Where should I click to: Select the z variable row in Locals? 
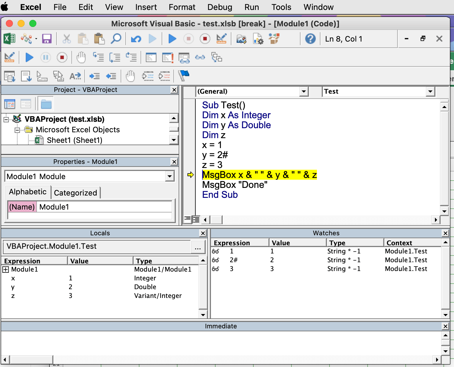click(100, 296)
